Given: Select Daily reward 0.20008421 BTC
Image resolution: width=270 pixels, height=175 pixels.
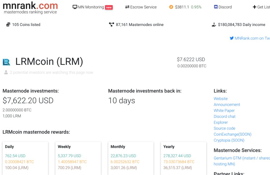Looking at the screenshot, I should pyautogui.click(x=19, y=162).
